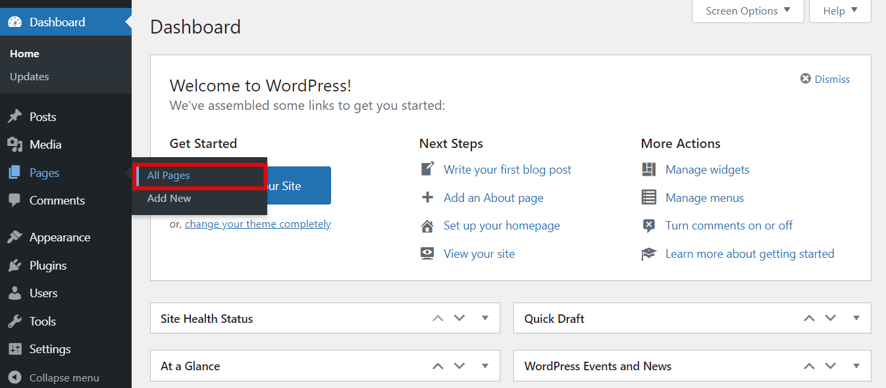Open Updates from the sidebar

tap(29, 76)
